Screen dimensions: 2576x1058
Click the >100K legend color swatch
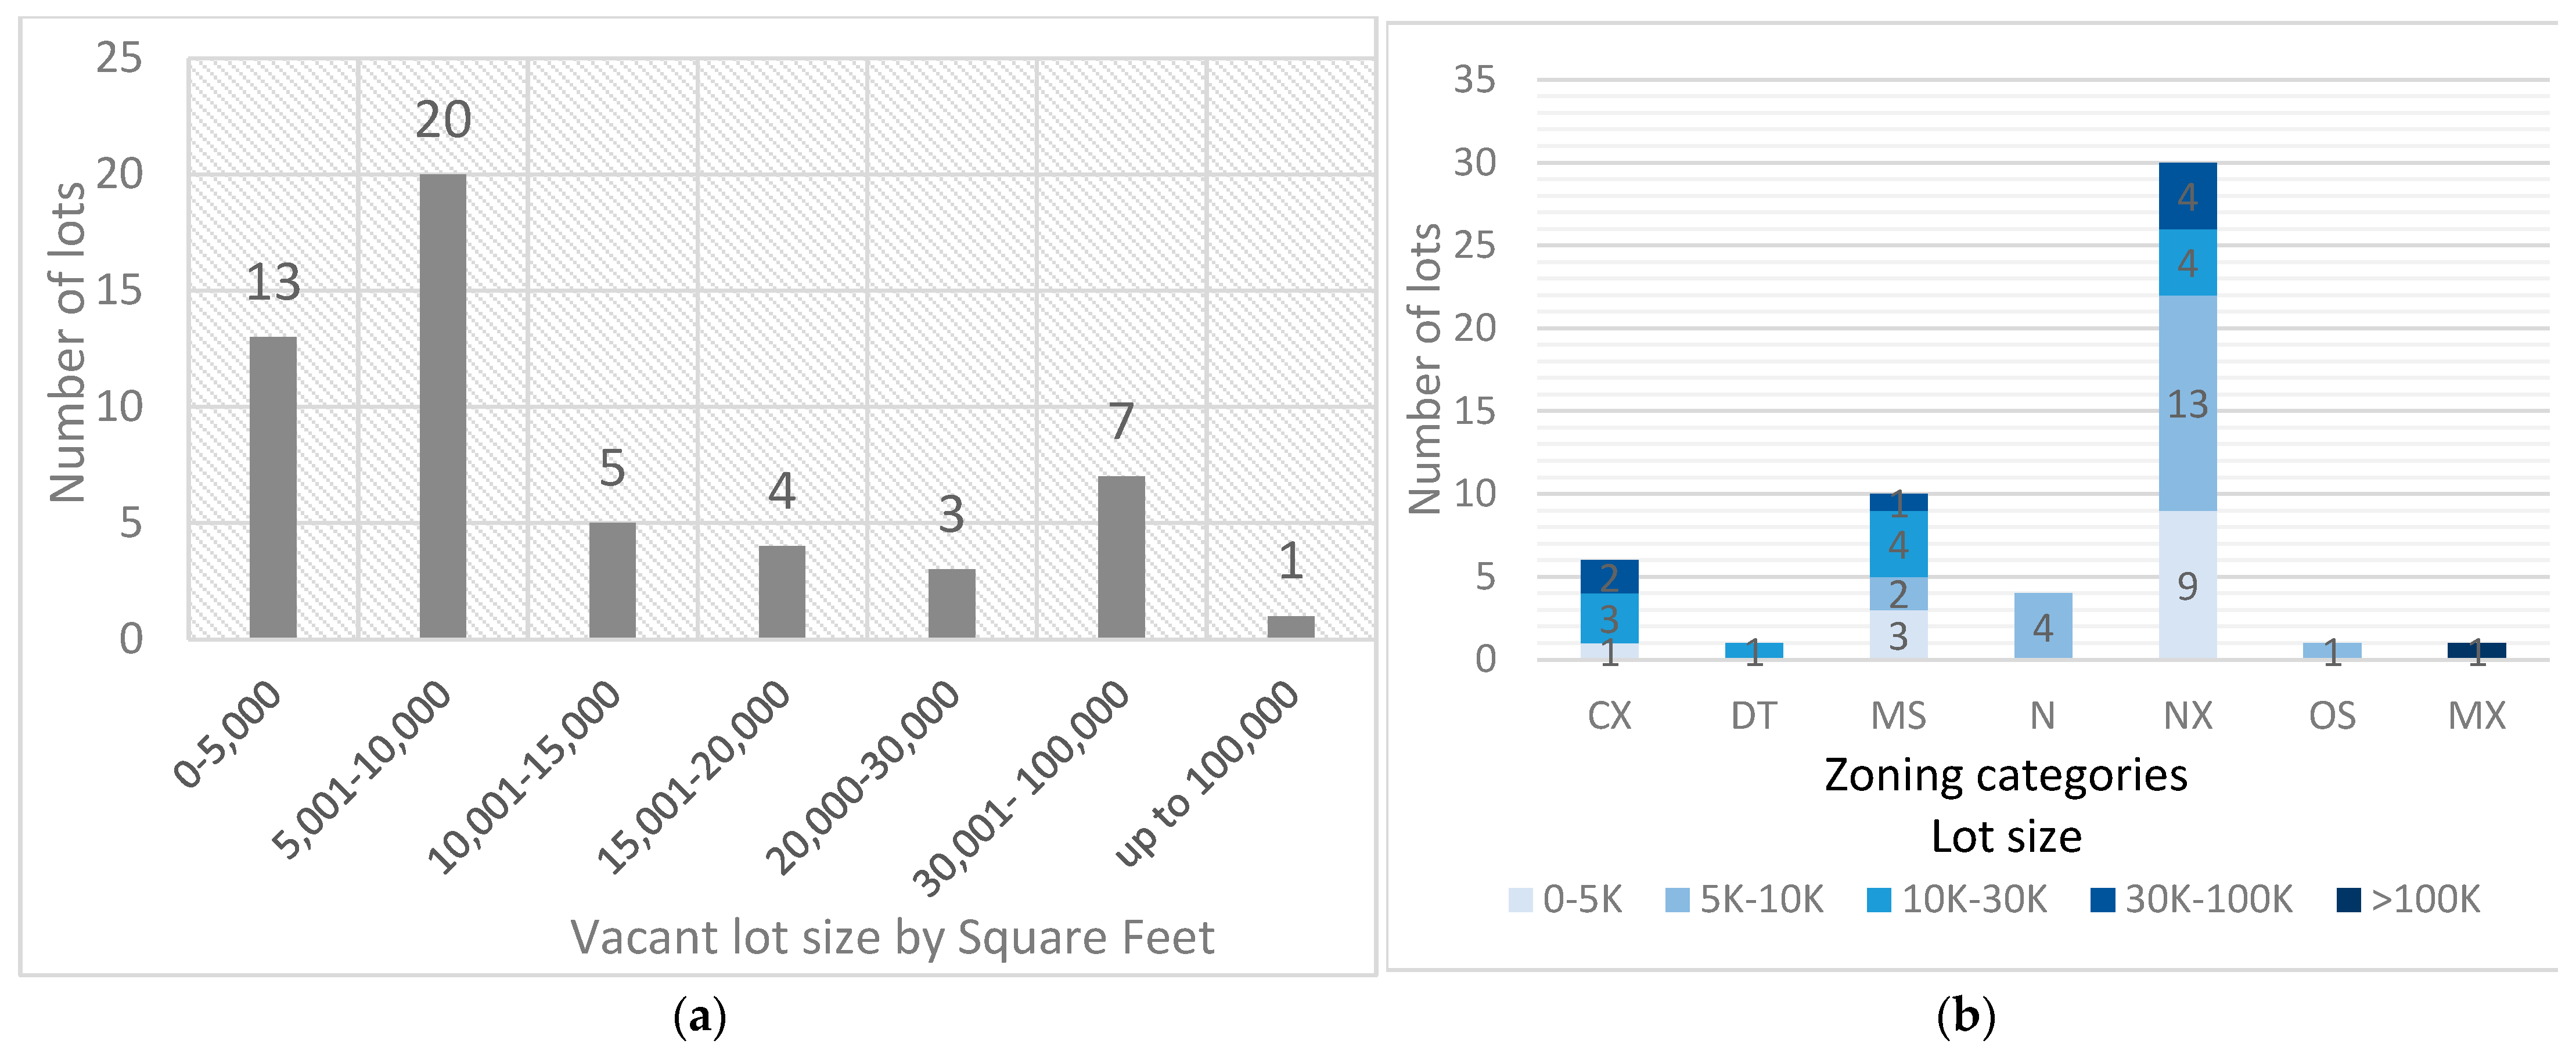2348,899
